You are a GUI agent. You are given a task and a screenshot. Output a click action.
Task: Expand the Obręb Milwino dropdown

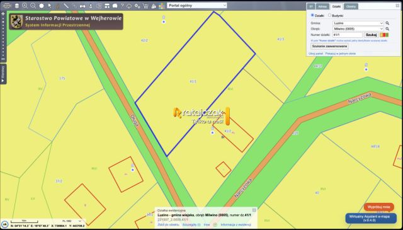358,29
